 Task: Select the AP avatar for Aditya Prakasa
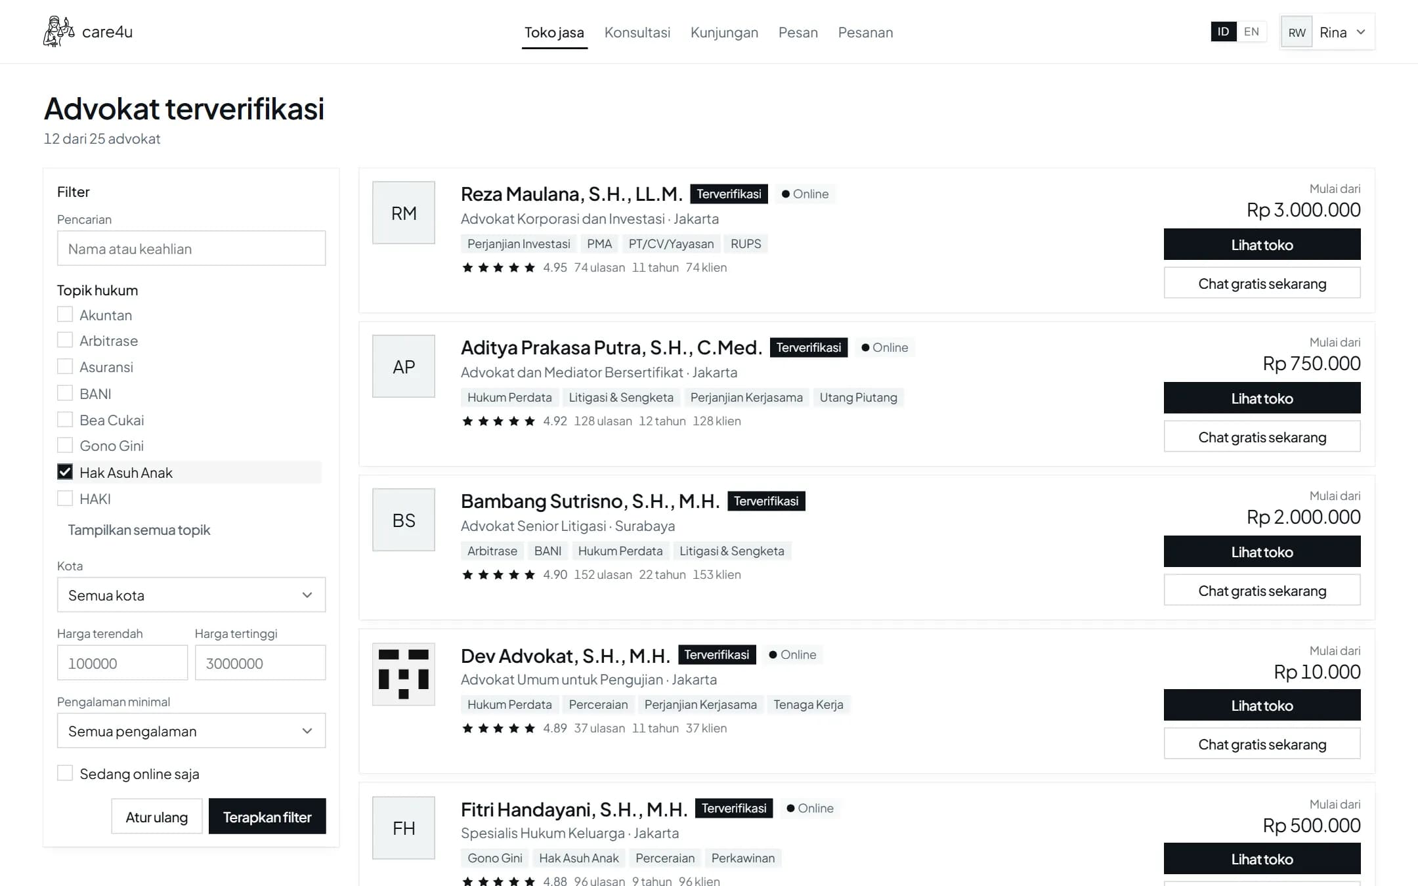pyautogui.click(x=404, y=366)
